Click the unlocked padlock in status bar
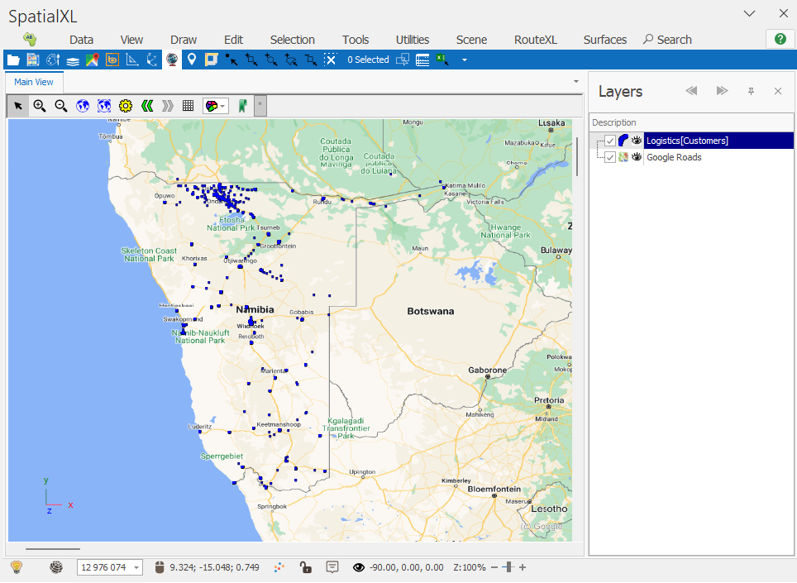 click(305, 567)
